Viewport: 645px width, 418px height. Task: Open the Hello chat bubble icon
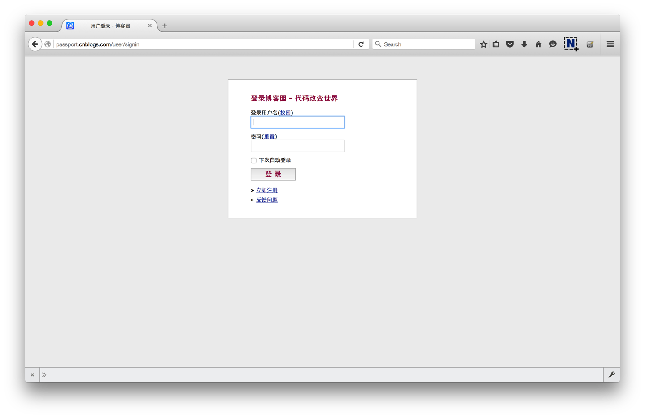click(x=553, y=44)
